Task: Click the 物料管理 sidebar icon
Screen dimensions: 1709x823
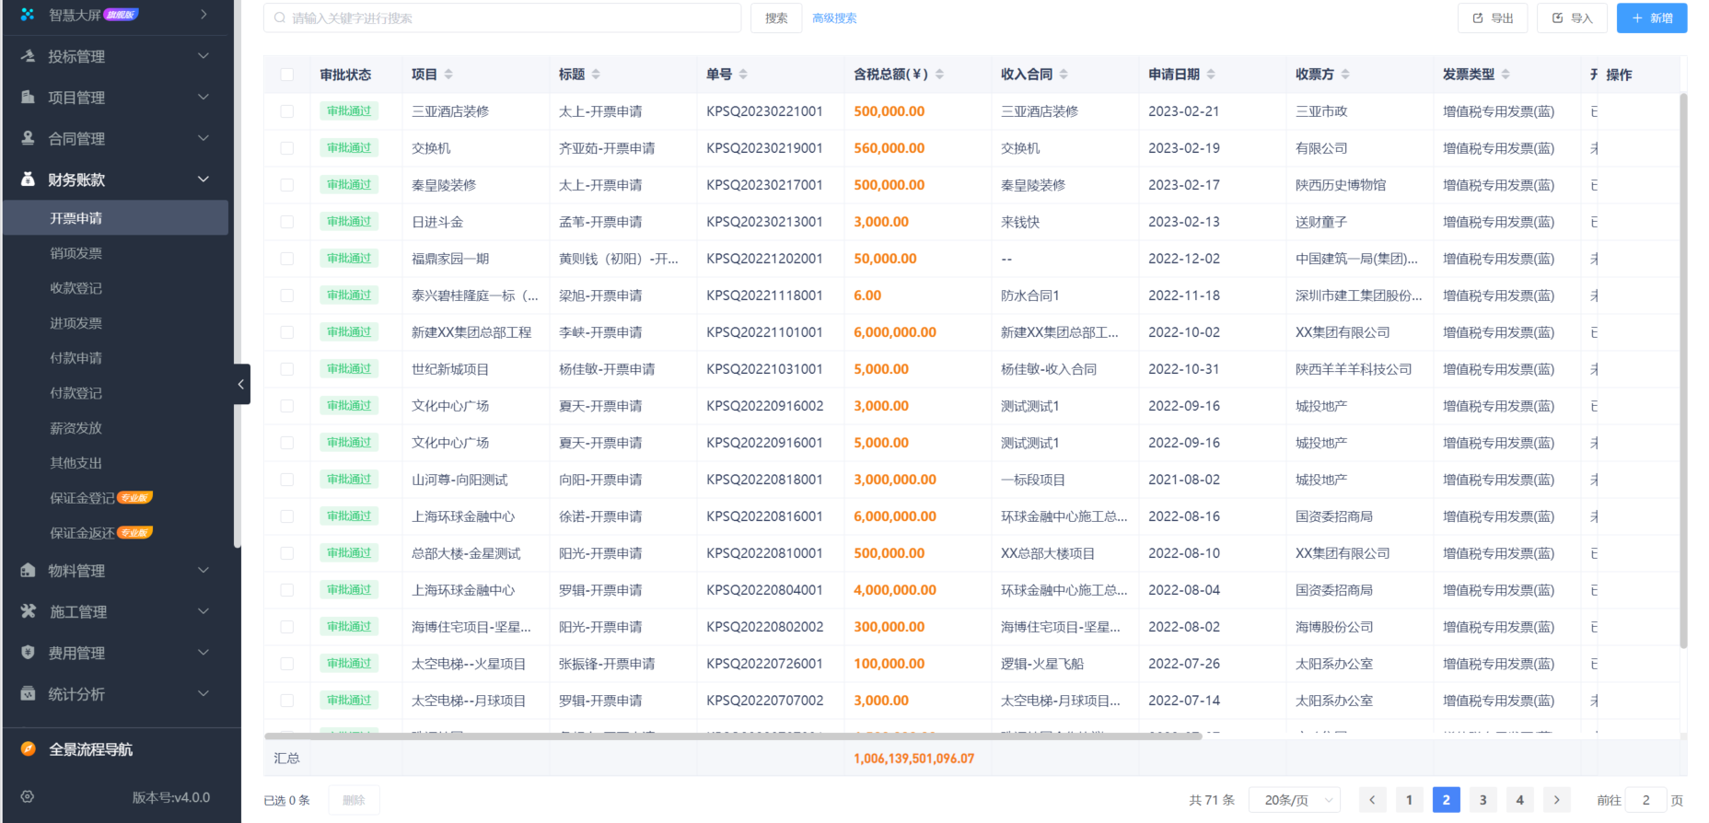Action: tap(28, 571)
